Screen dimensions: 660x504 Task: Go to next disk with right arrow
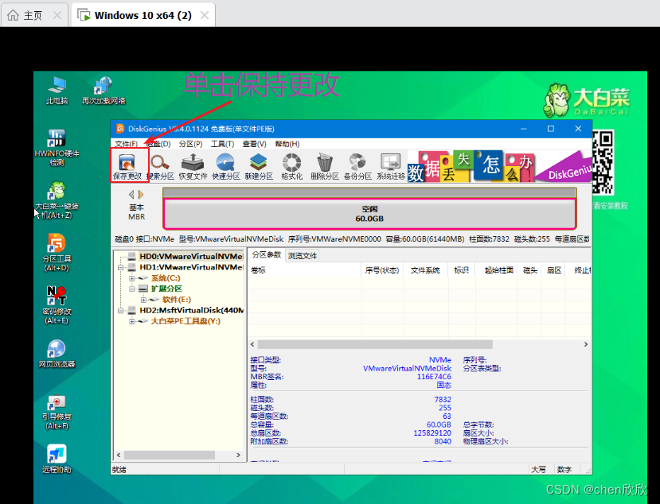coord(141,194)
